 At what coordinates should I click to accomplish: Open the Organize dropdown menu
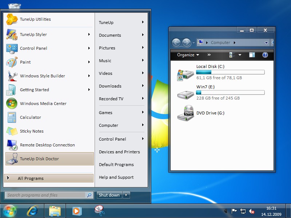pos(188,55)
